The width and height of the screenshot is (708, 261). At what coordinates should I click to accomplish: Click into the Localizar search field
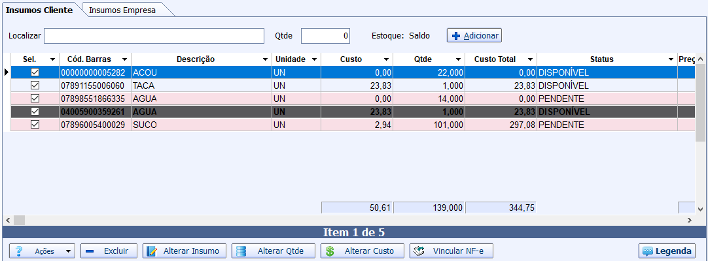tap(154, 36)
